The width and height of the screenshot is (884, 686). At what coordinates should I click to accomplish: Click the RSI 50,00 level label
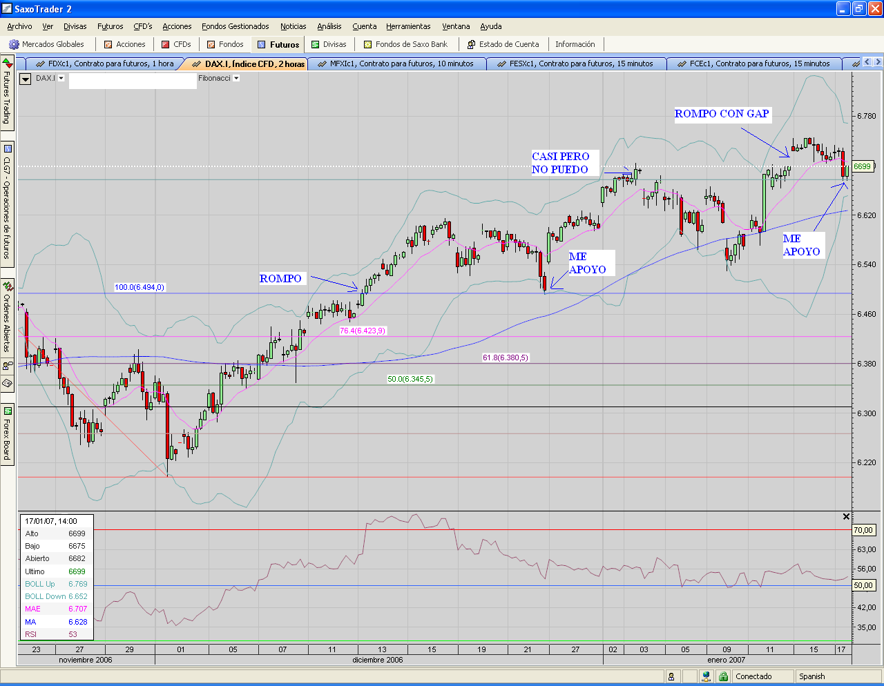point(863,585)
